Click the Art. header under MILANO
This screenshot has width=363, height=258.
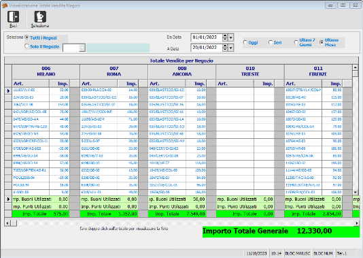click(31, 84)
